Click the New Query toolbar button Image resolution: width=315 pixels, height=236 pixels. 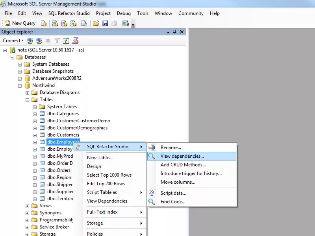pyautogui.click(x=20, y=23)
